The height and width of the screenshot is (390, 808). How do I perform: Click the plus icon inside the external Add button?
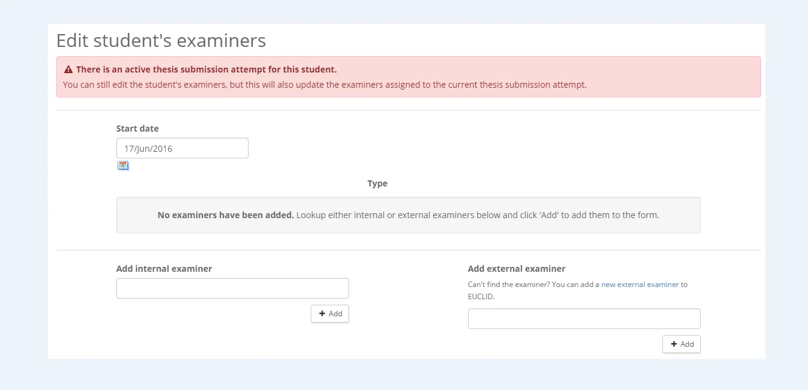tap(673, 344)
